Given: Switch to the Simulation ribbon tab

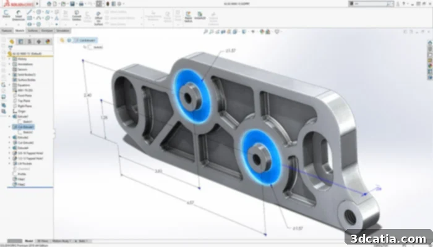Looking at the screenshot, I should pos(63,31).
